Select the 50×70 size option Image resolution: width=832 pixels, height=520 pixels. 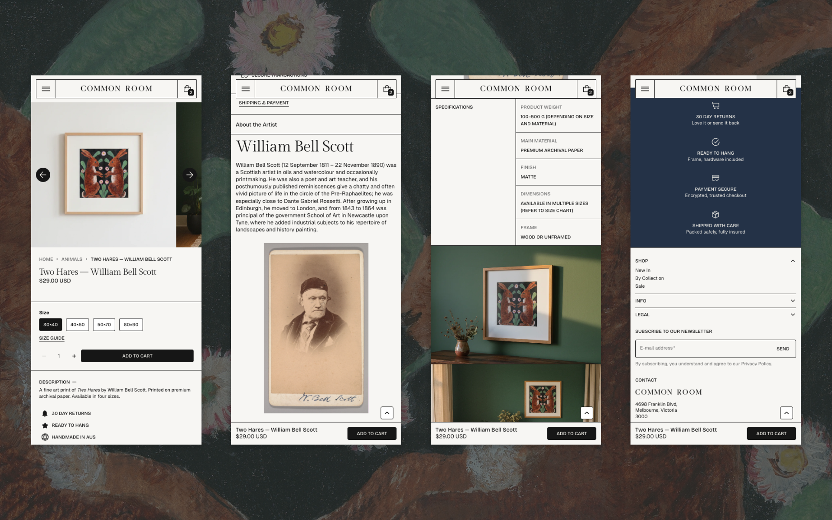point(104,325)
